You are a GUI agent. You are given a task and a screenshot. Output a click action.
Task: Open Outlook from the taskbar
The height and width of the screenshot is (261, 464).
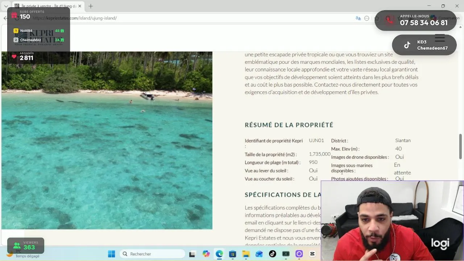[259, 254]
